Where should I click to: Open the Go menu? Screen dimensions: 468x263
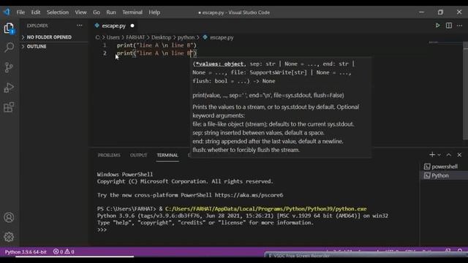coord(96,12)
